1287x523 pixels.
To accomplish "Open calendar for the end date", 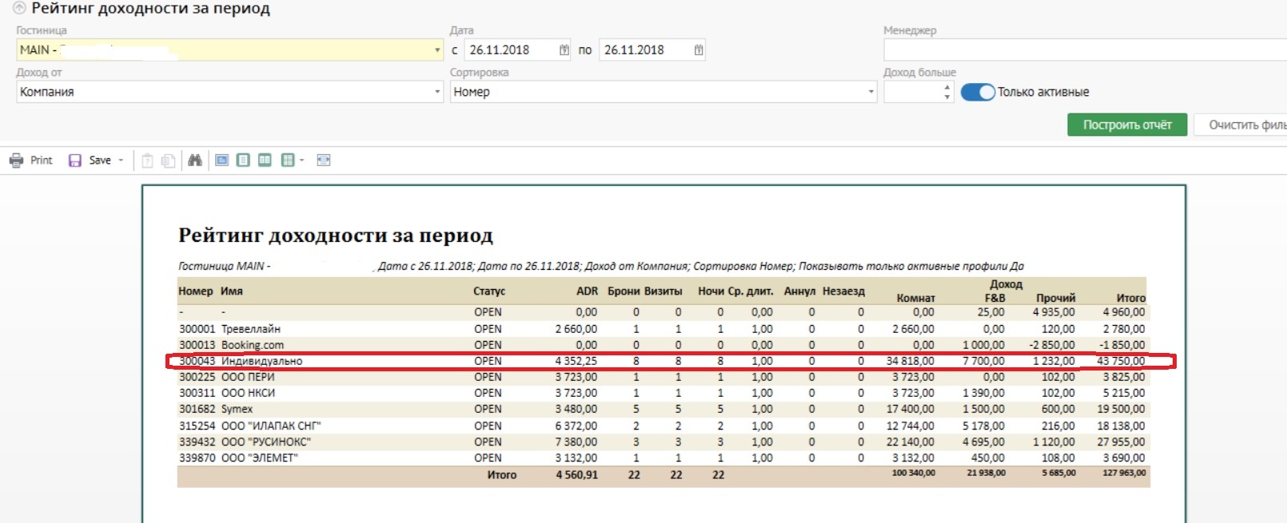I will coord(699,50).
